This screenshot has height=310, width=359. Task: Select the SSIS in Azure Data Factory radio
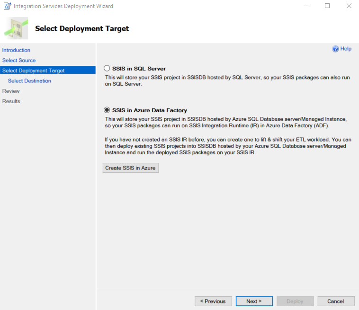[107, 110]
